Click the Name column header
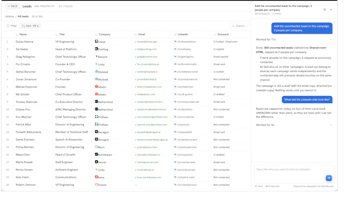Viewport: 344px width, 198px height. pos(23,34)
